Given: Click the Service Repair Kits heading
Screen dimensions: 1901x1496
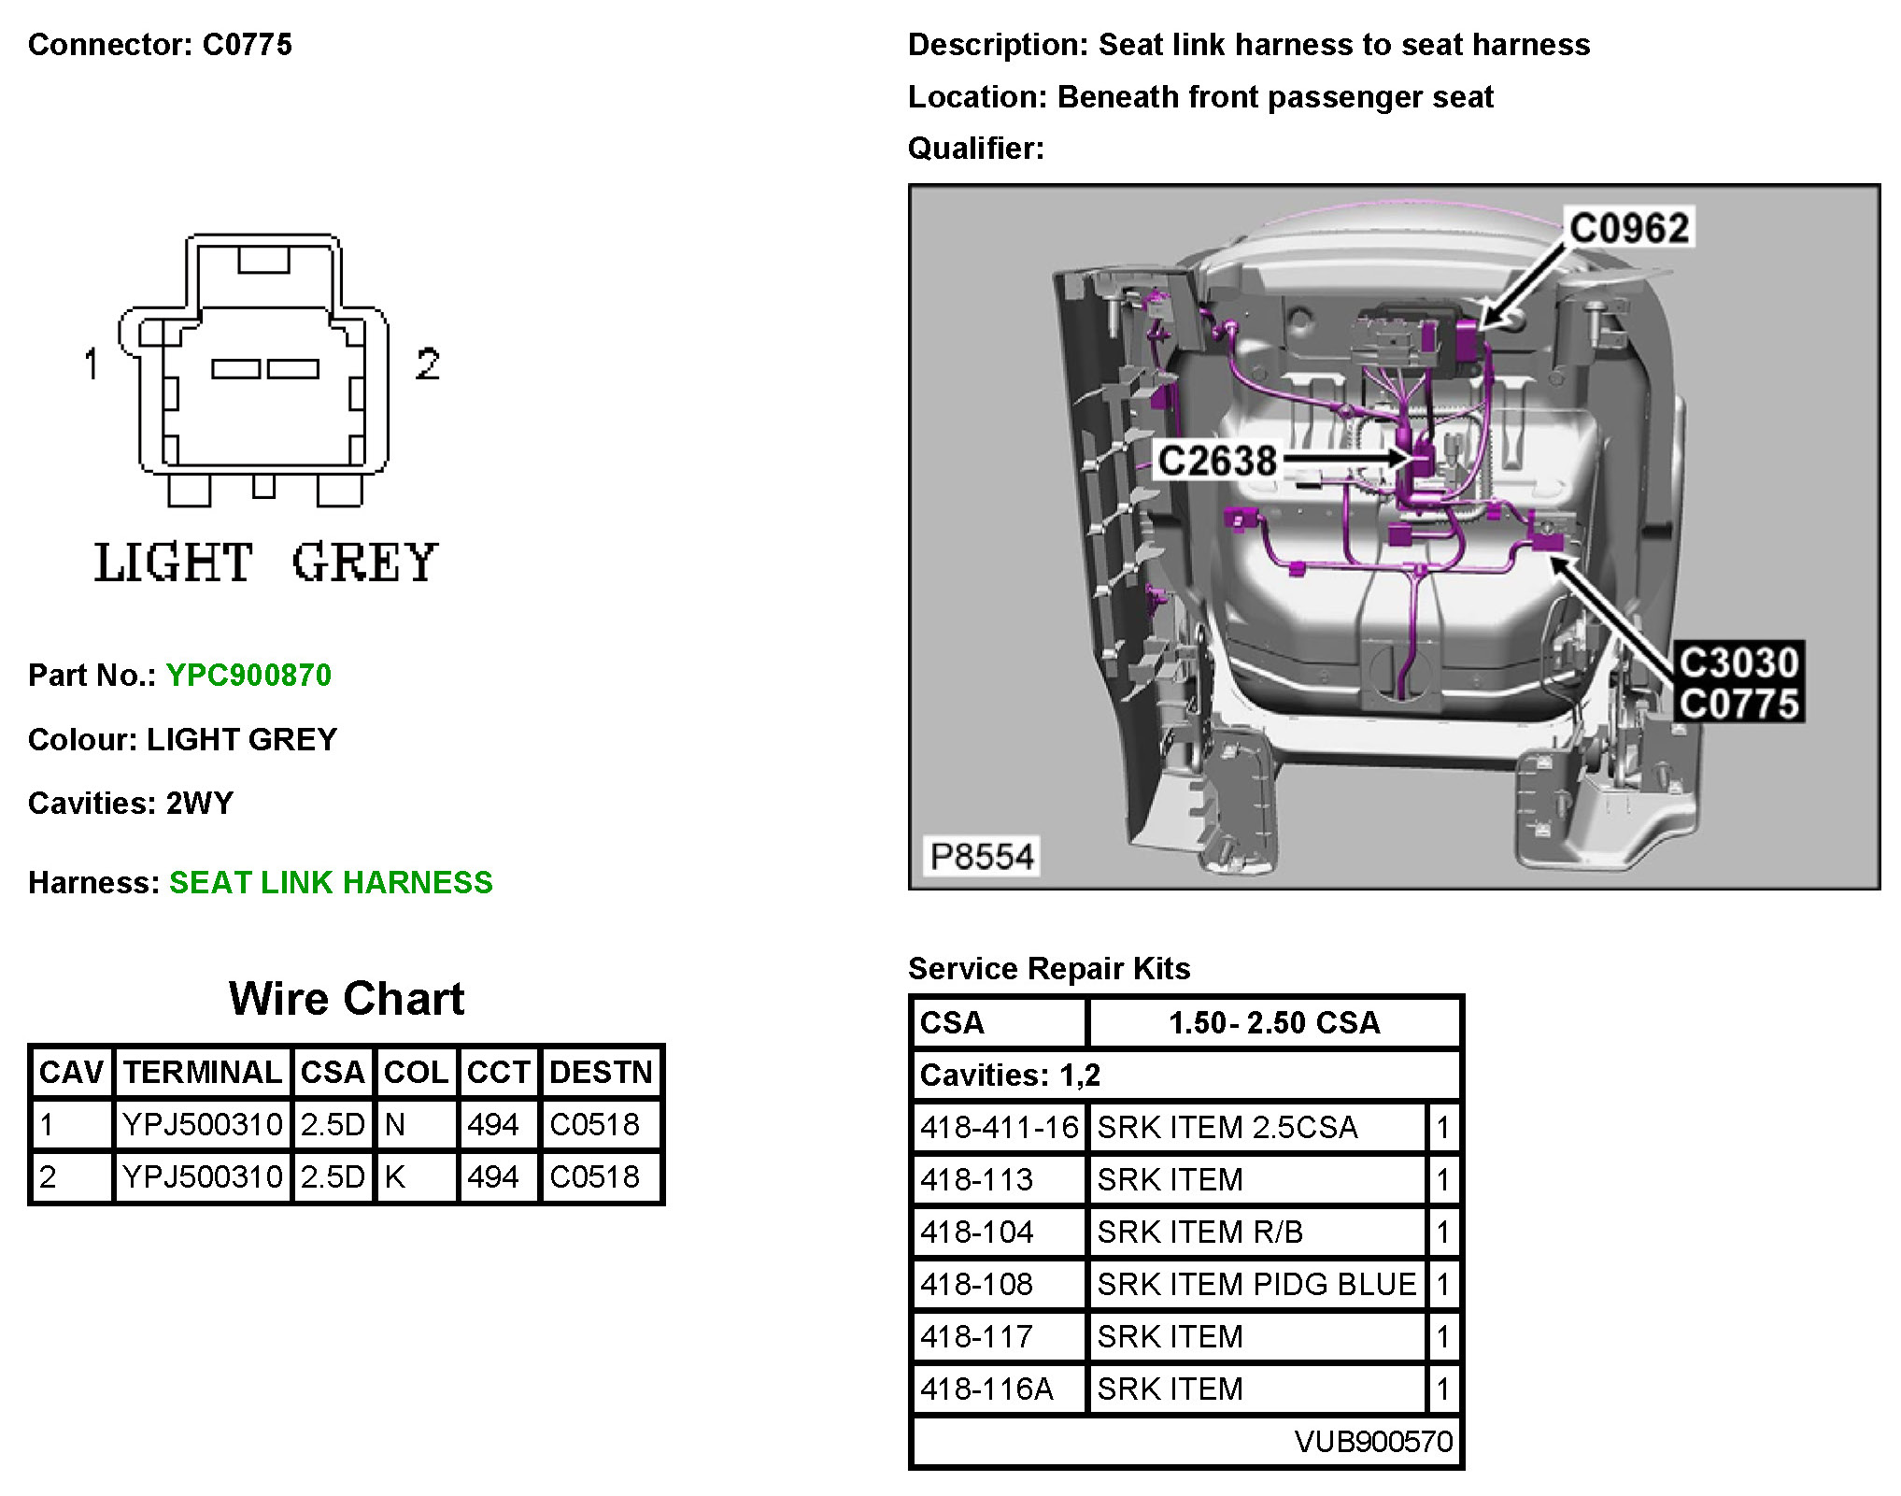Looking at the screenshot, I should pyautogui.click(x=1048, y=968).
